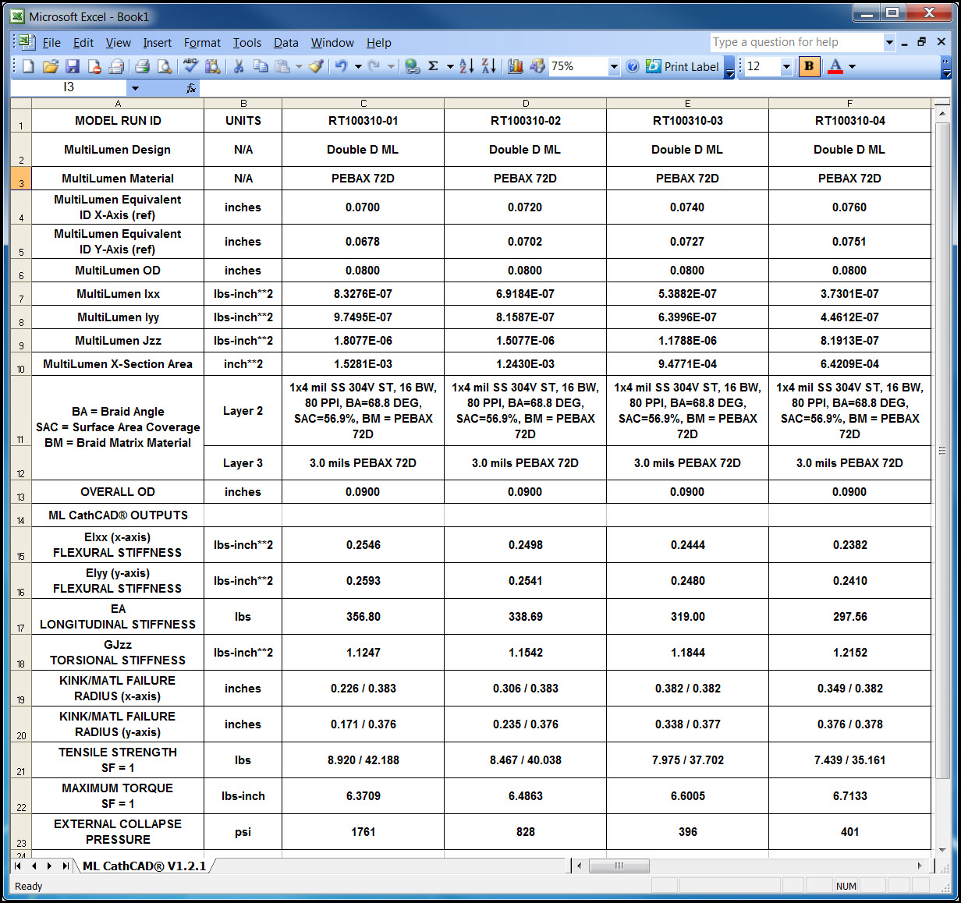Select column C header
This screenshot has height=903, width=961.
point(363,103)
